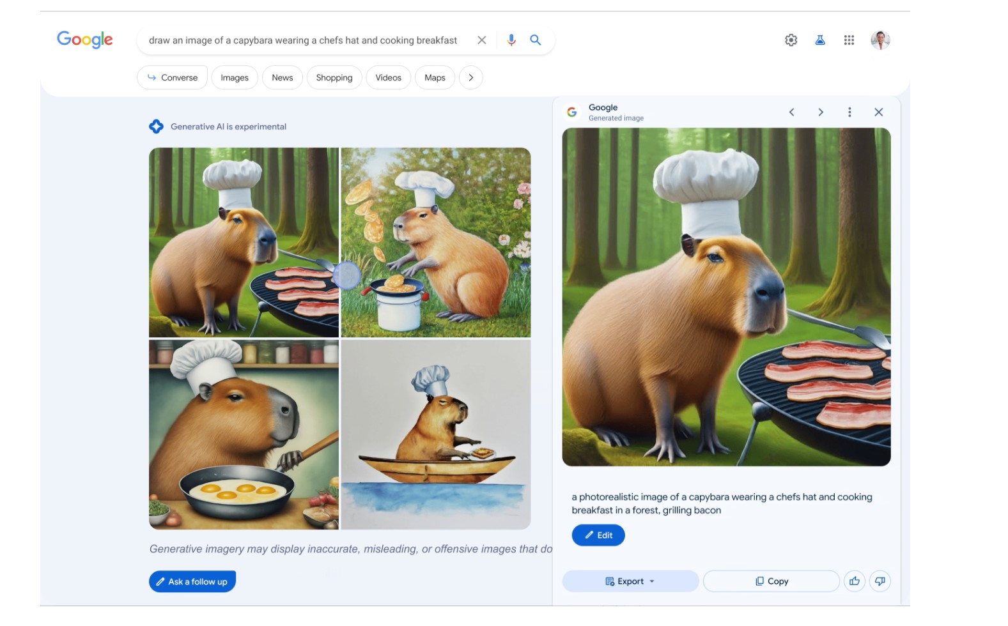Image resolution: width=1008 pixels, height=626 pixels.
Task: Select the Converse filter chip
Action: pyautogui.click(x=172, y=77)
